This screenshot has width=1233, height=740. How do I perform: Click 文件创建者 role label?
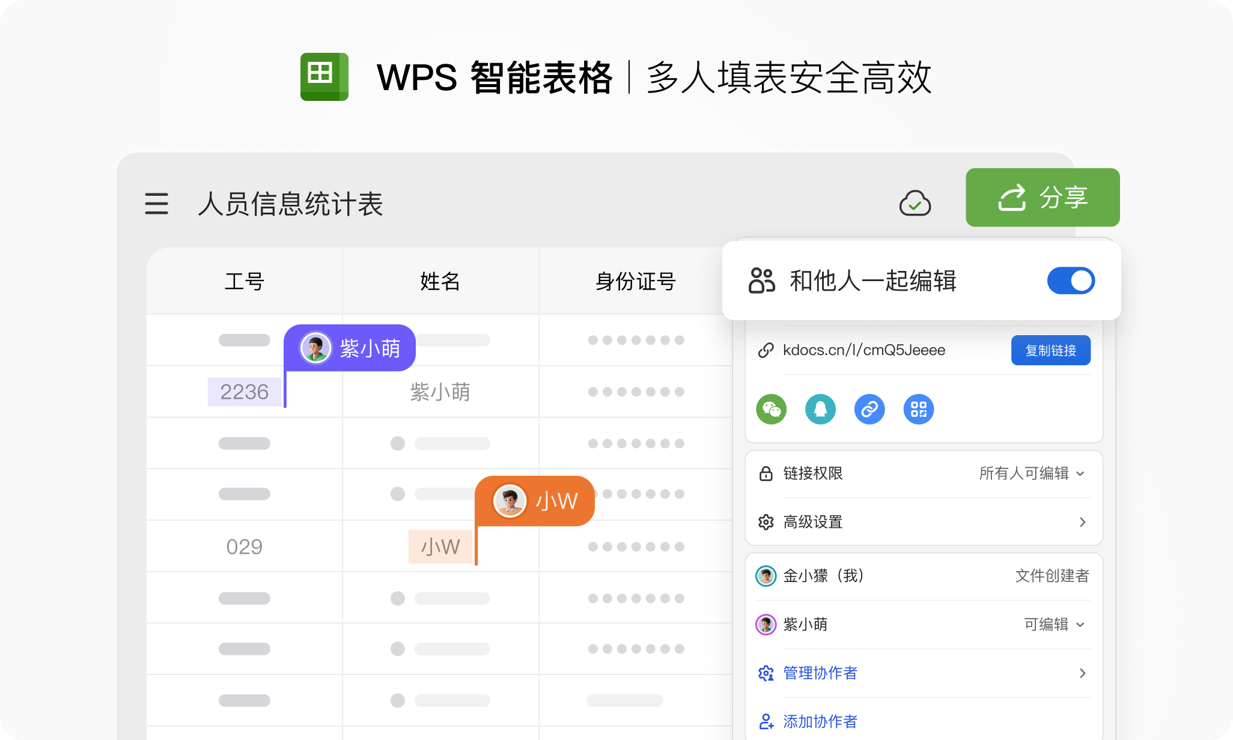(1052, 576)
